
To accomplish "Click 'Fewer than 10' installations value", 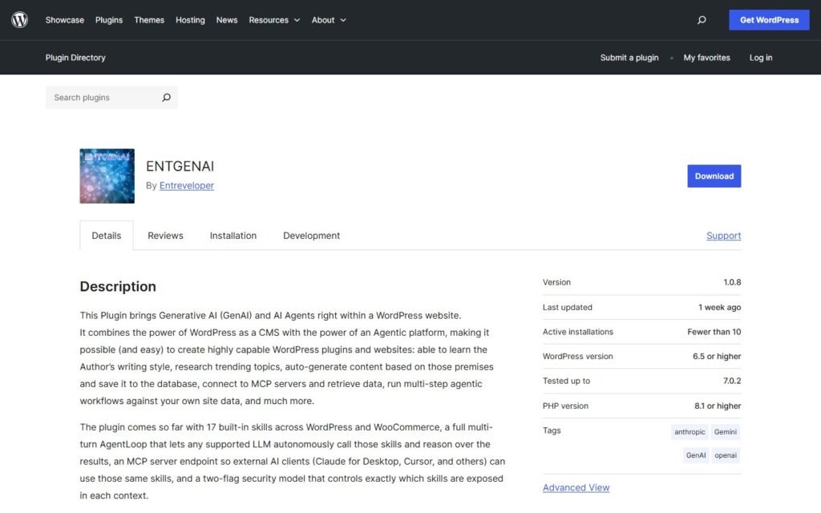I will pos(714,332).
